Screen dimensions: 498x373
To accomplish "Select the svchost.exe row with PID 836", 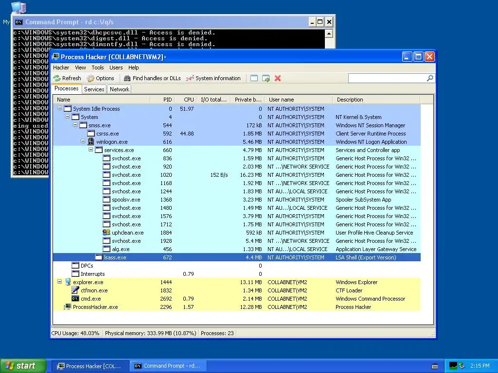I will click(237, 158).
